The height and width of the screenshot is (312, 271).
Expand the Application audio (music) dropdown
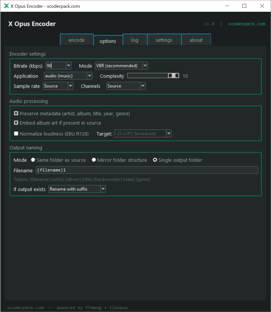pyautogui.click(x=89, y=76)
